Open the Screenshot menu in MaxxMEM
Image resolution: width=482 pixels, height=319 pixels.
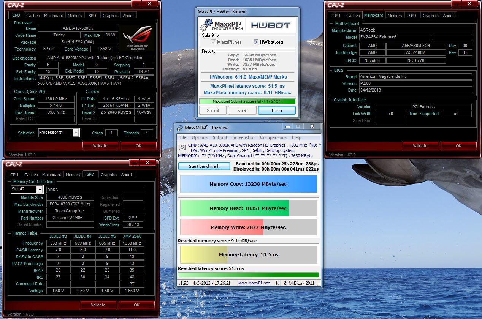244,137
